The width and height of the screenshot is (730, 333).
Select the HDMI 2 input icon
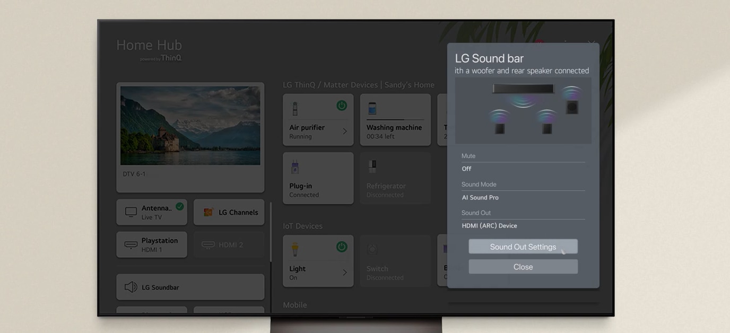(208, 244)
